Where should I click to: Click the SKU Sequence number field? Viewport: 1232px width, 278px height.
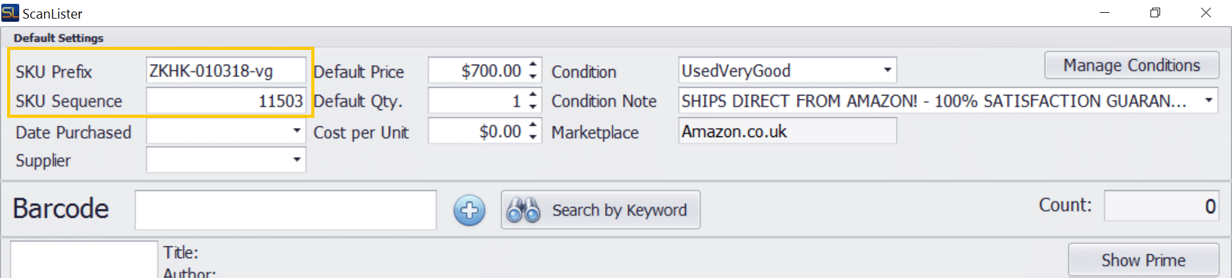pyautogui.click(x=226, y=101)
